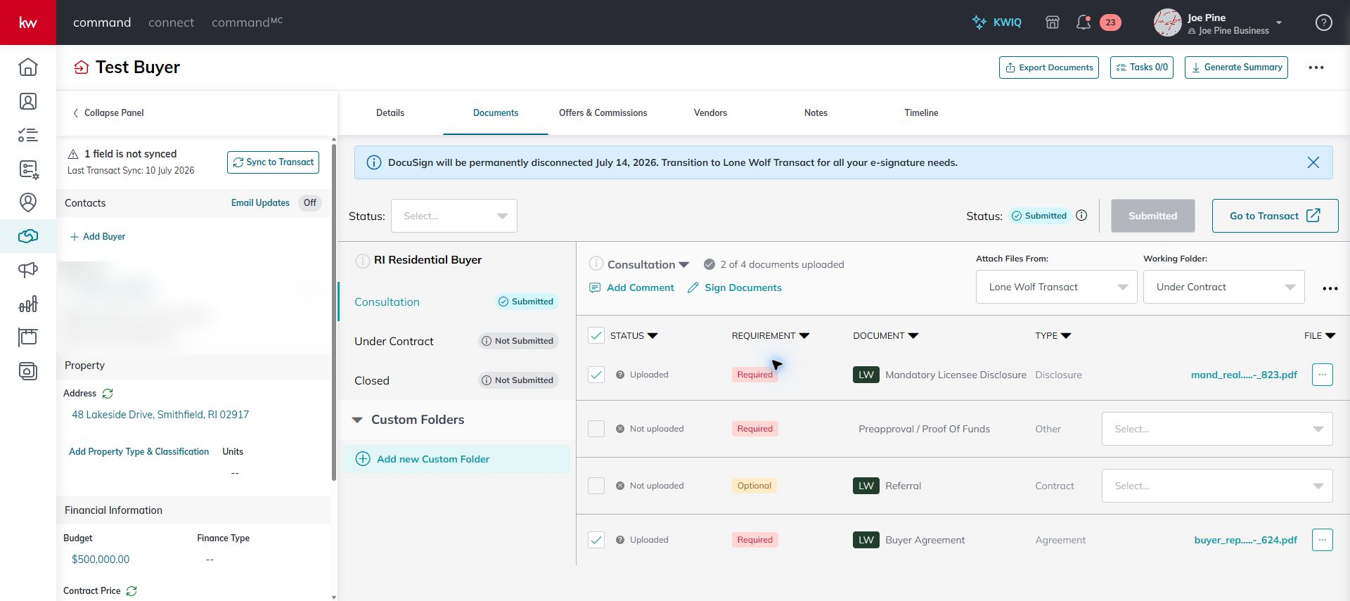This screenshot has width=1350, height=601.
Task: Open the KW logo home
Action: point(28,22)
